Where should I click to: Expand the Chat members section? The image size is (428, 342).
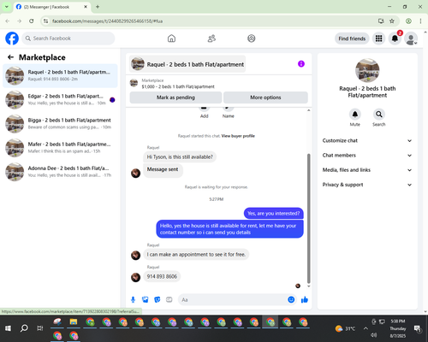tap(367, 156)
